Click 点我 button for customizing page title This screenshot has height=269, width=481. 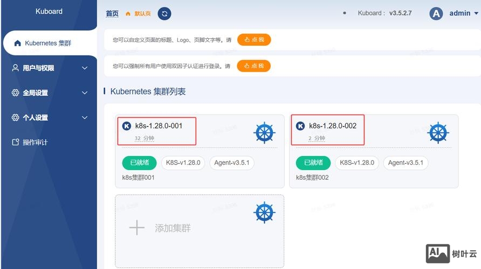pyautogui.click(x=254, y=40)
